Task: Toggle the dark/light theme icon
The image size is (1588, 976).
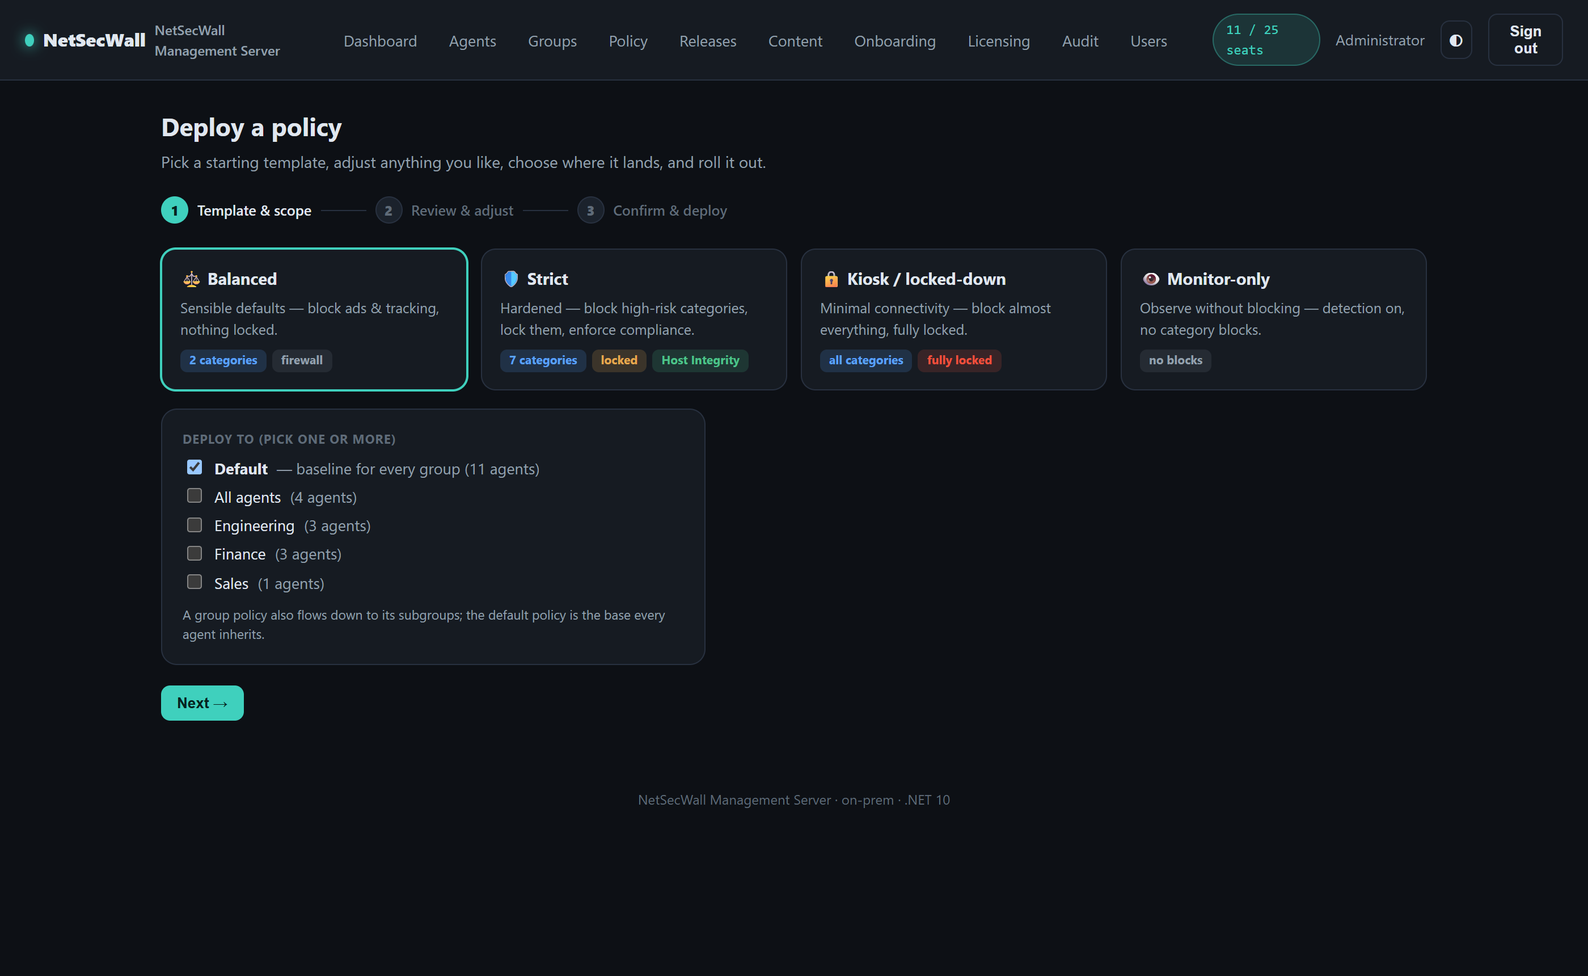Action: pyautogui.click(x=1456, y=40)
